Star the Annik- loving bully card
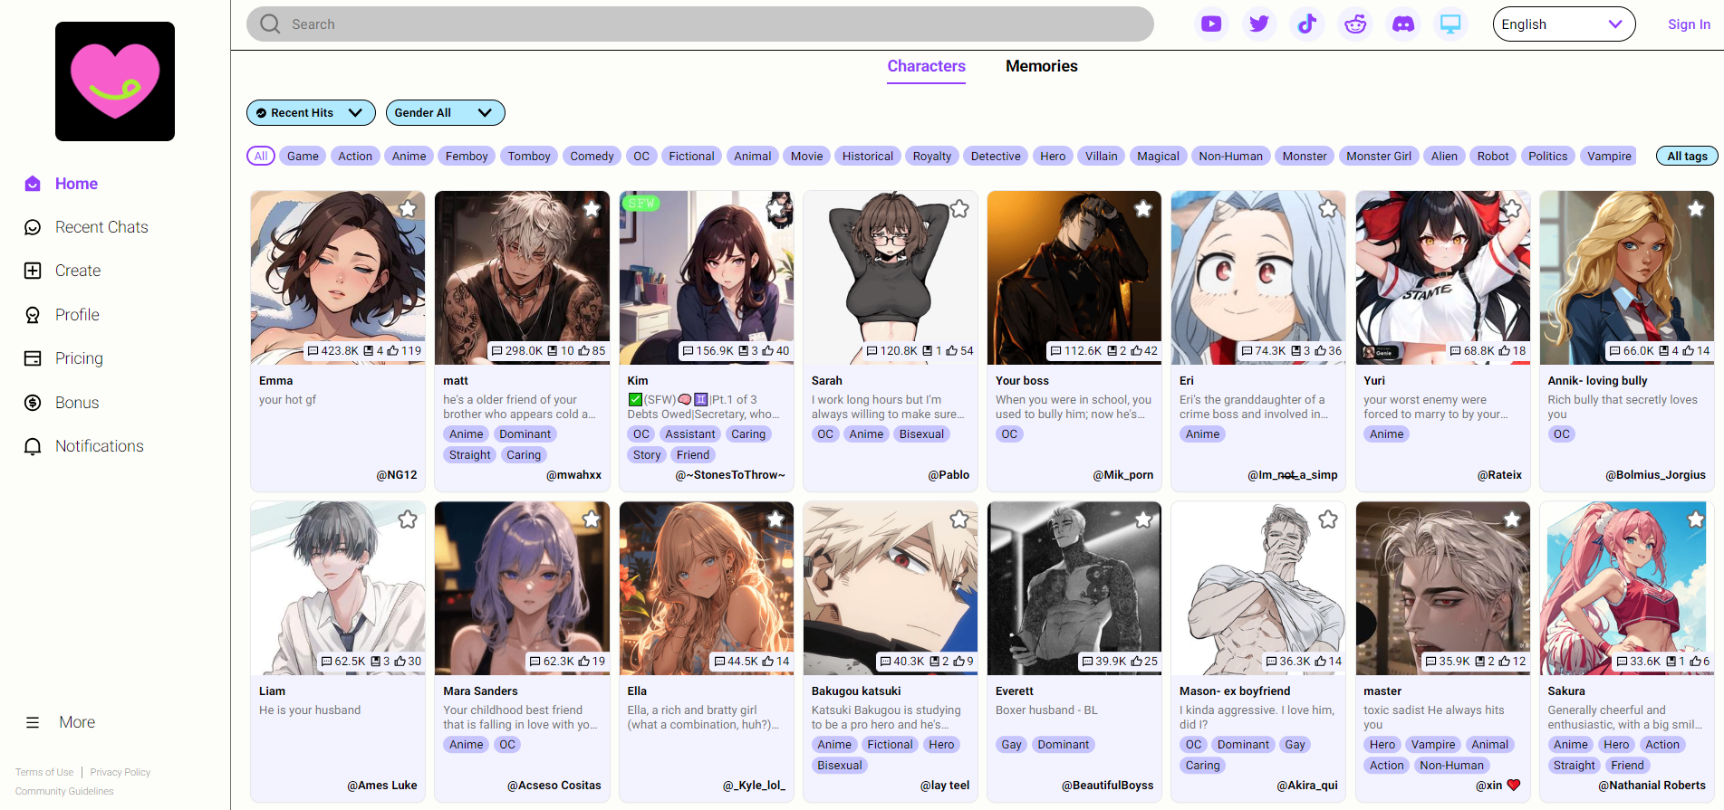Image resolution: width=1724 pixels, height=810 pixels. click(1696, 209)
